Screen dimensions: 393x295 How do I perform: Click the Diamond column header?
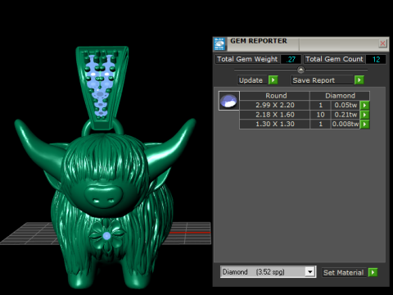click(x=340, y=96)
